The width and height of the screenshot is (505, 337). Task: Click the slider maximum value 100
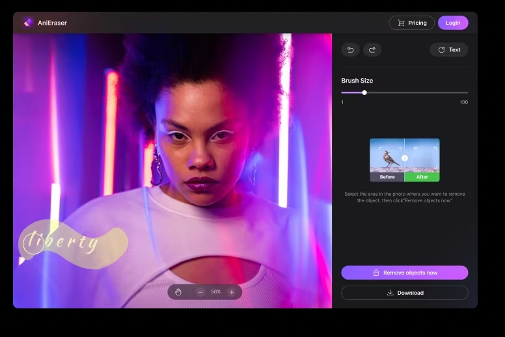[x=464, y=102]
